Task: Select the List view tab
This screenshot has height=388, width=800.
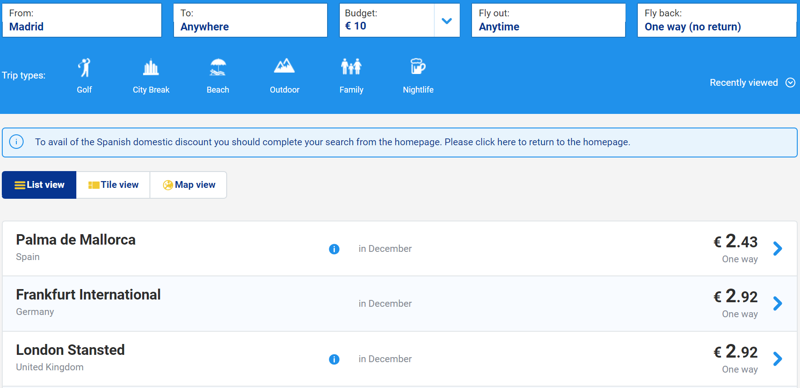Action: click(x=40, y=185)
